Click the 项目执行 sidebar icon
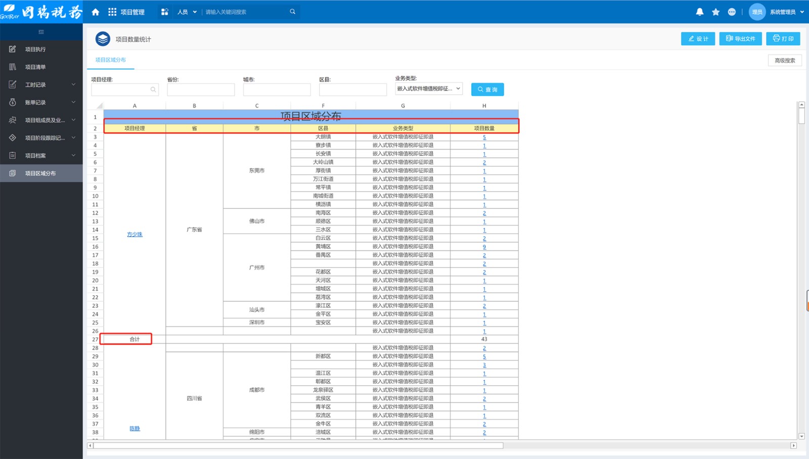This screenshot has width=809, height=459. coord(13,49)
